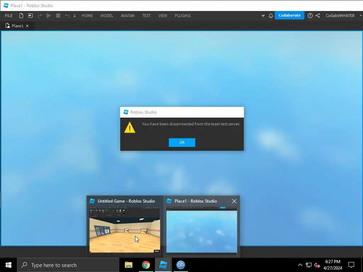The image size is (363, 272).
Task: Open the FILE menu
Action: click(x=9, y=16)
